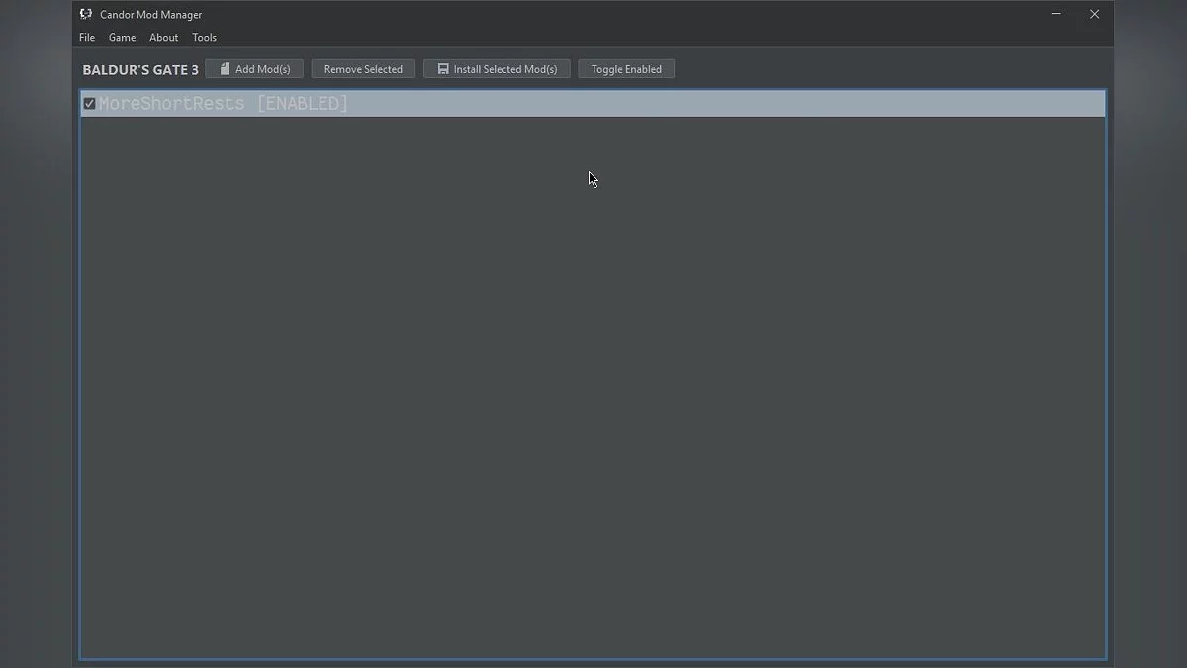The image size is (1187, 668).
Task: Click the Toggle Enabled button
Action: click(626, 69)
